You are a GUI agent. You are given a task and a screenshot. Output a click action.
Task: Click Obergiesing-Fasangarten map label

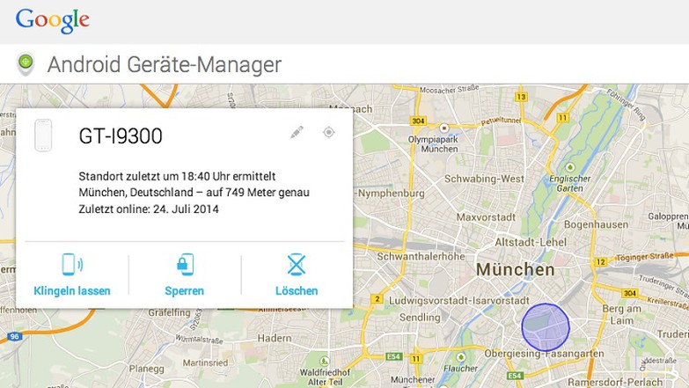544,354
